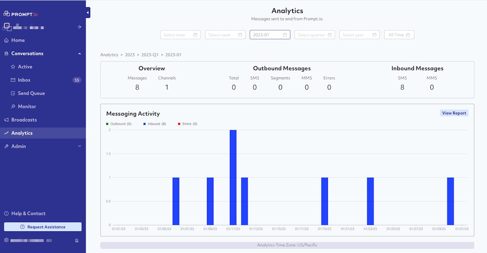Open Help & Contact in sidebar
The image size is (487, 253).
(28, 213)
